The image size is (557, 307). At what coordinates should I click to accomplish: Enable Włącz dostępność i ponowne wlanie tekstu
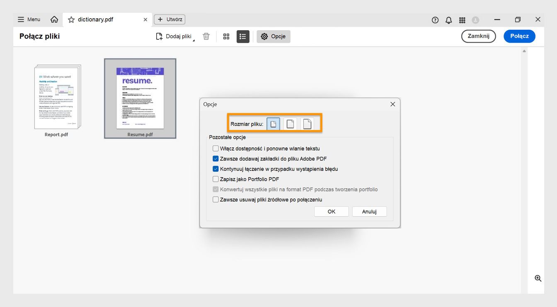(x=216, y=149)
